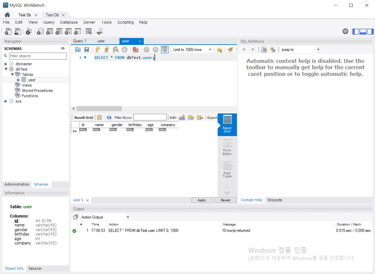
Task: Rollback the current transaction icon
Action: click(156, 49)
